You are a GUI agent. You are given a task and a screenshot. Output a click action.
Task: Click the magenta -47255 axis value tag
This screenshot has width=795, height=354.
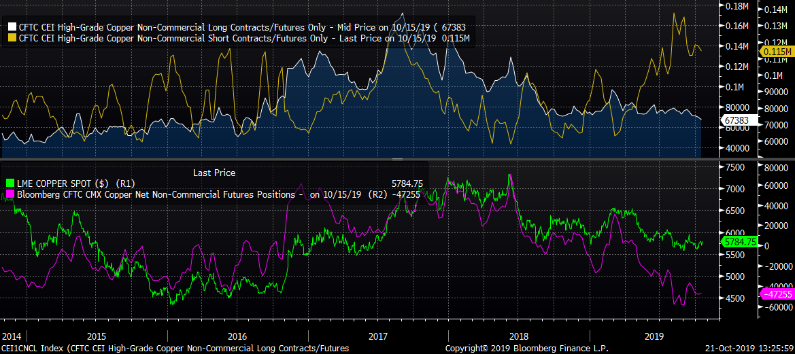tap(777, 294)
